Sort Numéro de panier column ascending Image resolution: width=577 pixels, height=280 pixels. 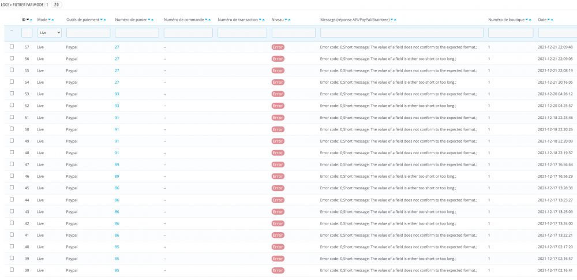click(x=152, y=20)
